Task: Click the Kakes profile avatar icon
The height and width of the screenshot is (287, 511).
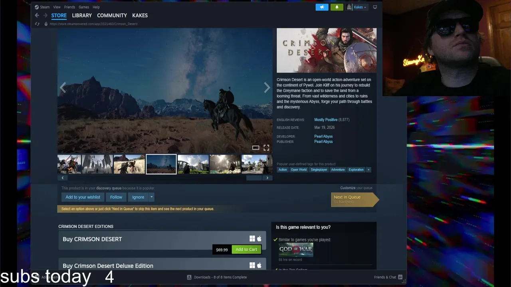Action: click(349, 7)
